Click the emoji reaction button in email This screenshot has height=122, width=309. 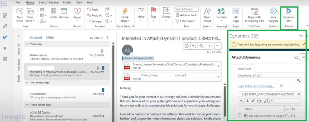[x=186, y=46]
